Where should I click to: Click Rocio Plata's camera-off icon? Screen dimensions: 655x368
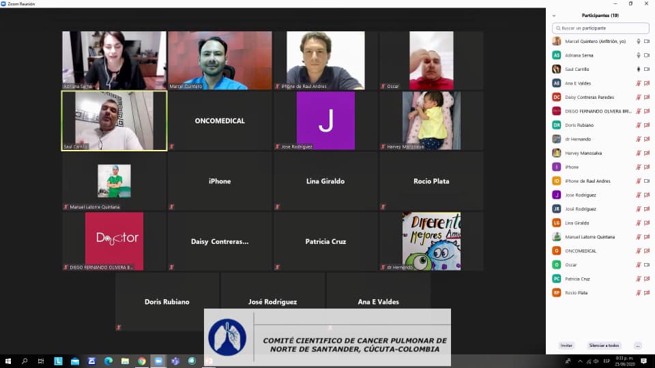click(x=647, y=293)
